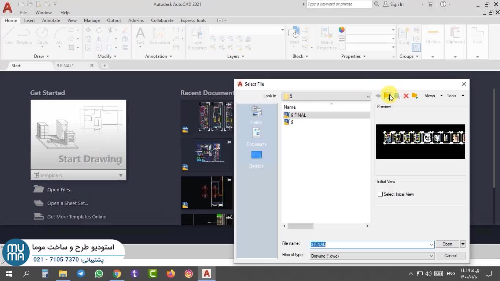This screenshot has height=281, width=500.
Task: Click the horizontal scrollbar in the file list
Action: pyautogui.click(x=301, y=226)
